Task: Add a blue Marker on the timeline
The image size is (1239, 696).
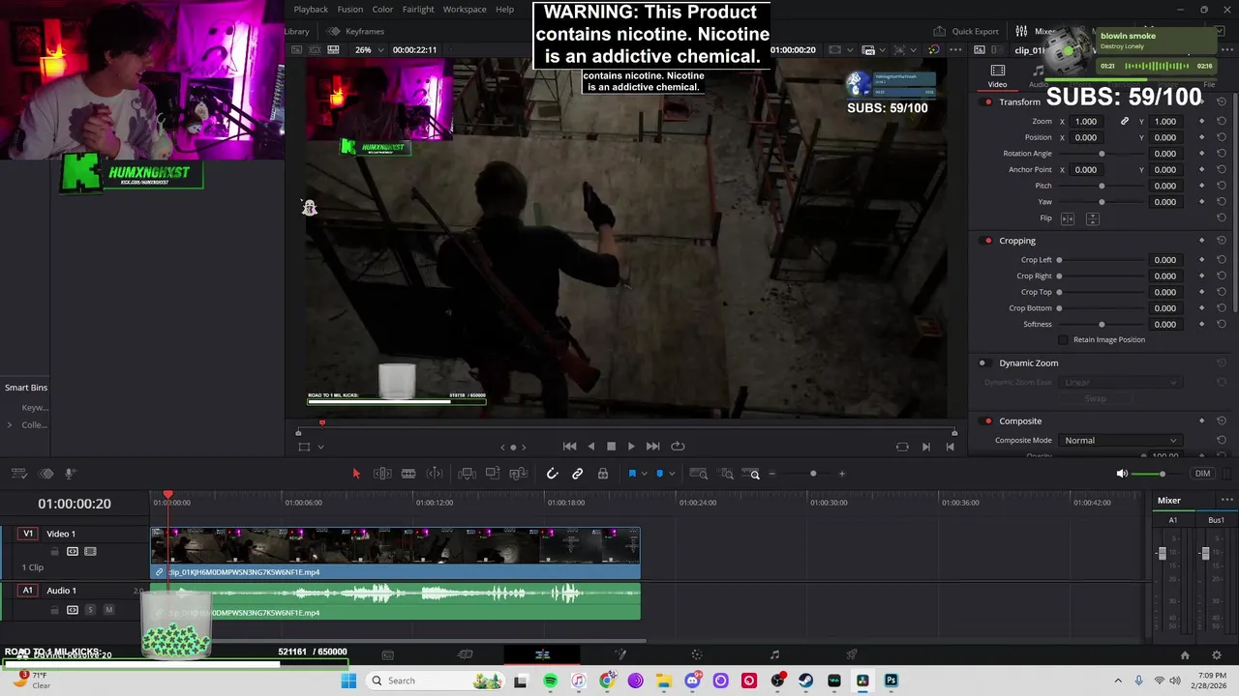Action: (x=660, y=474)
